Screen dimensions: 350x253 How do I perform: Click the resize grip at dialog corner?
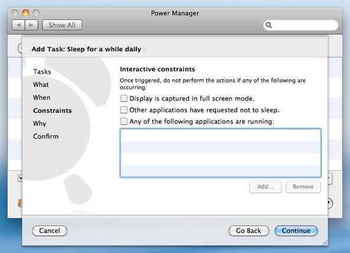325,242
